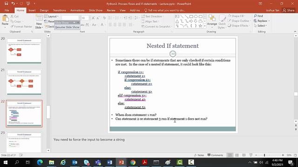Select the star shape in gallery
Image resolution: width=298 pixels, height=167 pixels.
coord(200,26)
